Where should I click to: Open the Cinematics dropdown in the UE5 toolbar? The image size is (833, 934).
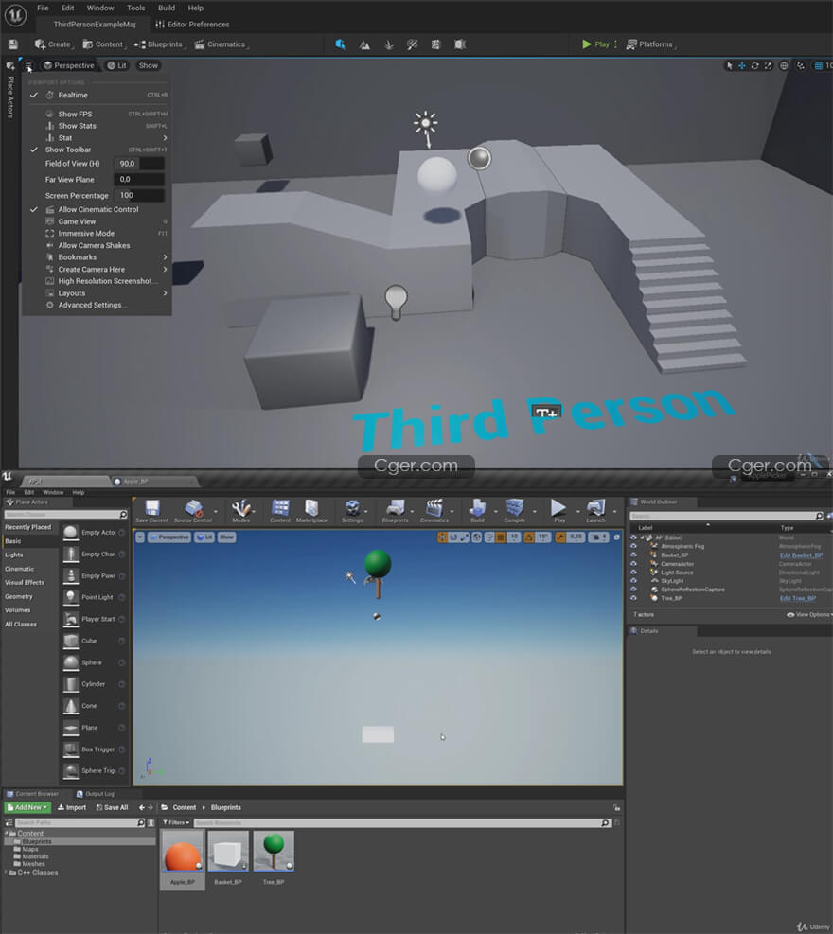pos(221,44)
